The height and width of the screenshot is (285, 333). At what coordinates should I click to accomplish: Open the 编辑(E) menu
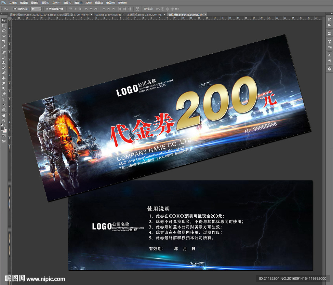click(x=24, y=3)
